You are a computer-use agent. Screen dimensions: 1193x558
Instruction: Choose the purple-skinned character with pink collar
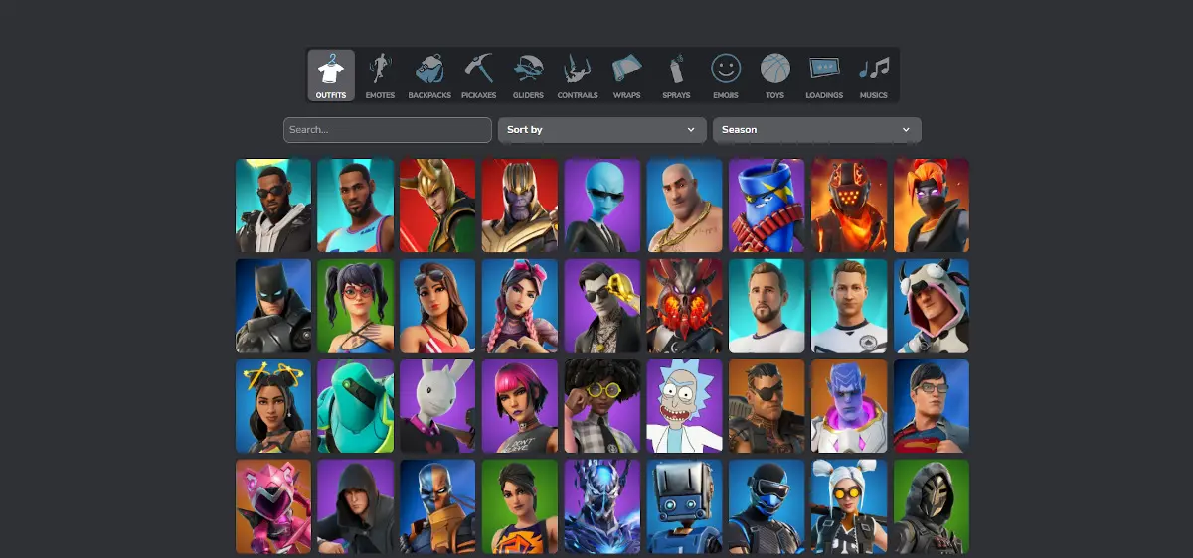pyautogui.click(x=849, y=406)
